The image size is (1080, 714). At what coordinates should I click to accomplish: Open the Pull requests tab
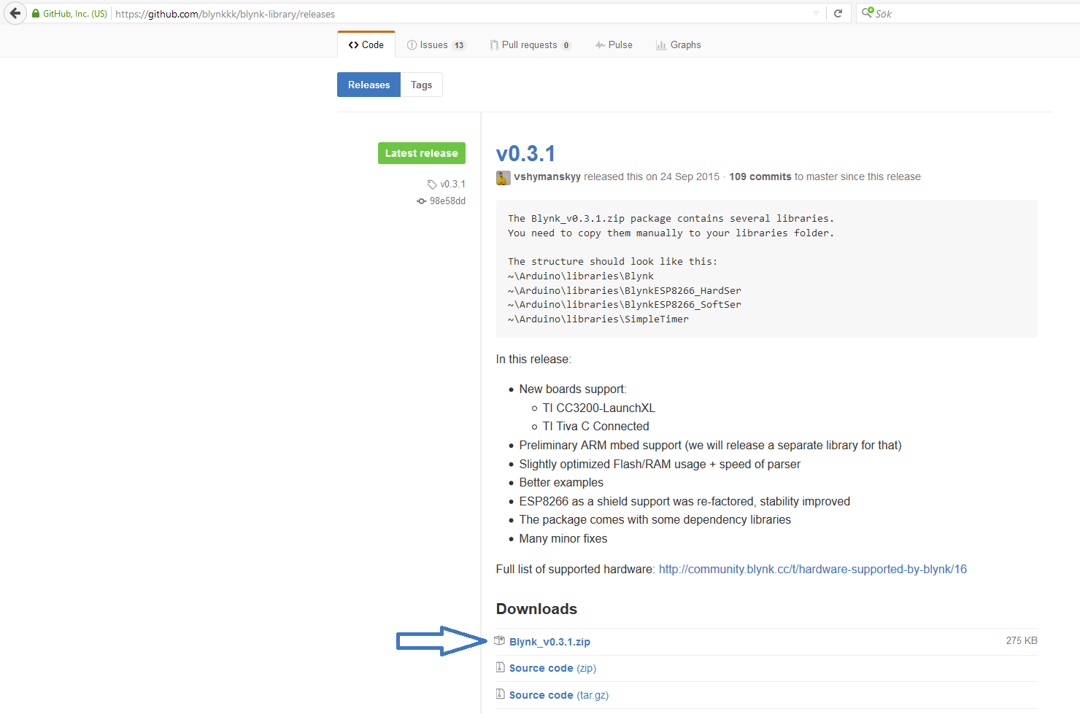(530, 45)
